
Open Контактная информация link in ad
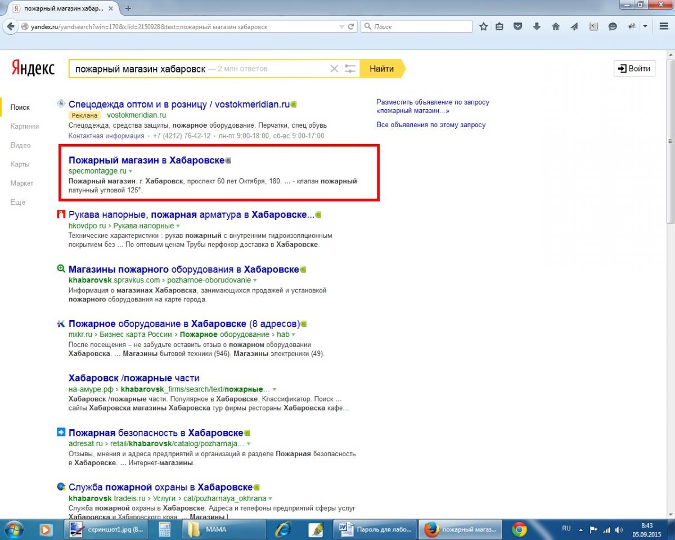point(106,136)
